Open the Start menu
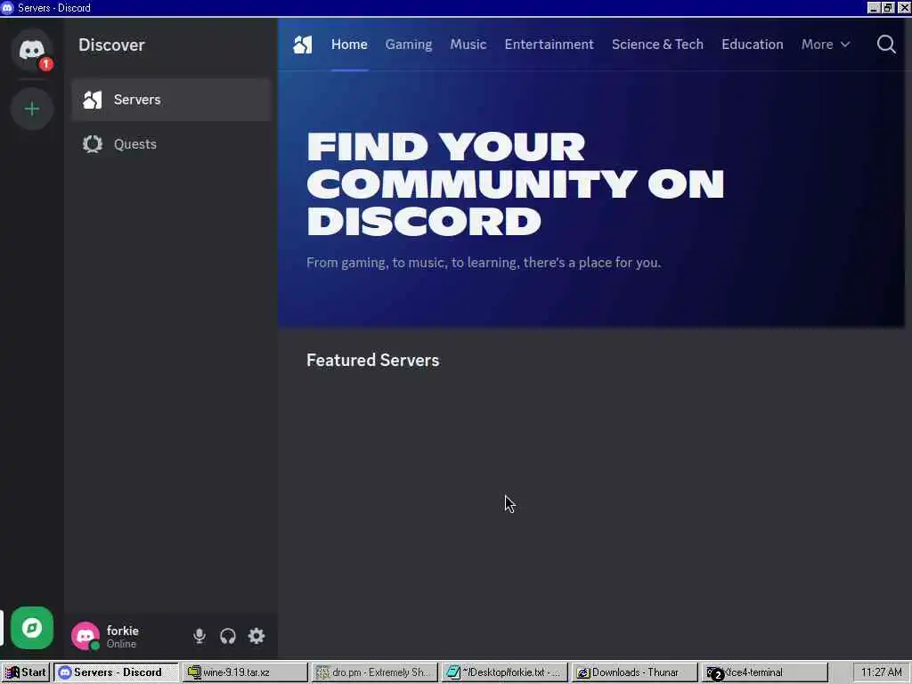Screen dimensions: 912x684 pos(26,672)
